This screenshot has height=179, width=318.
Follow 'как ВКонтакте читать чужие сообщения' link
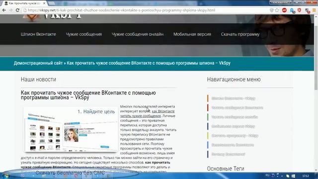pos(148,113)
